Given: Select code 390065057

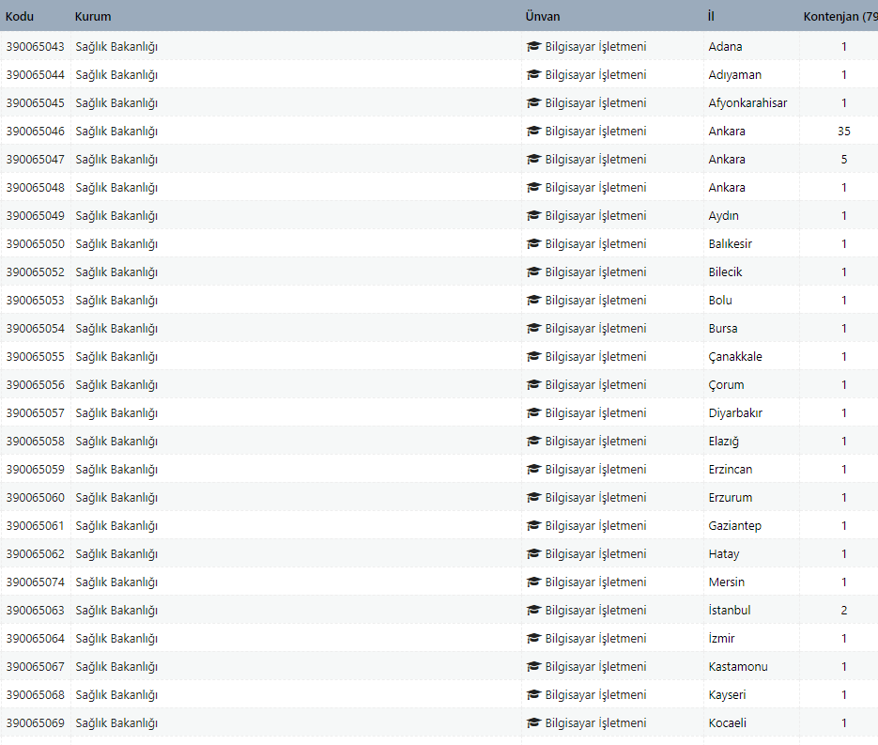Looking at the screenshot, I should (x=36, y=412).
